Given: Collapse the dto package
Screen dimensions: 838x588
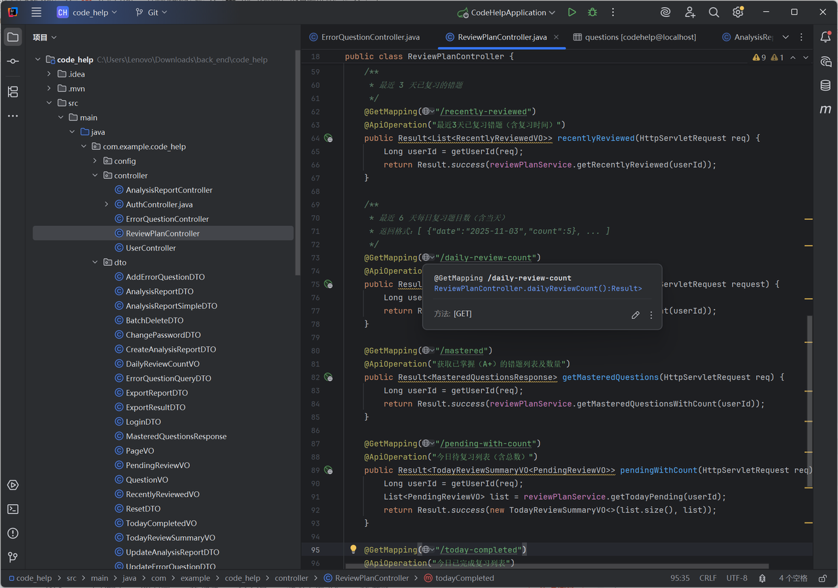Looking at the screenshot, I should point(95,263).
